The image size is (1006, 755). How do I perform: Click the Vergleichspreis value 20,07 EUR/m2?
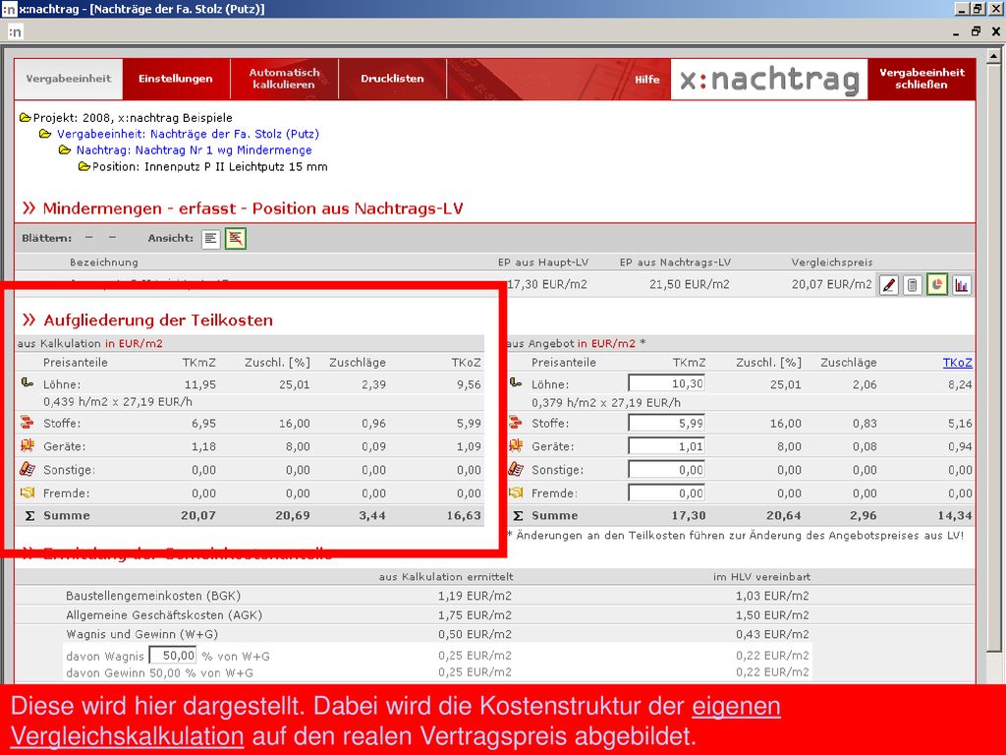(x=831, y=284)
